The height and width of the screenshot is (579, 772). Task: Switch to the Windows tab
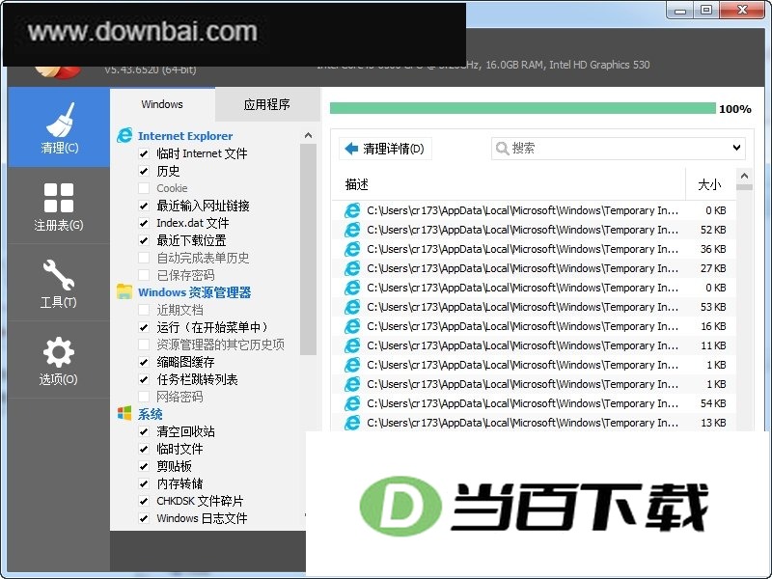pos(162,104)
